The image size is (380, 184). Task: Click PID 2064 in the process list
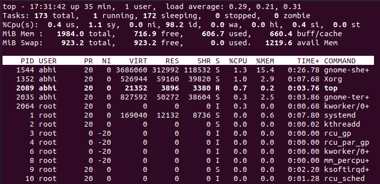pyautogui.click(x=25, y=106)
